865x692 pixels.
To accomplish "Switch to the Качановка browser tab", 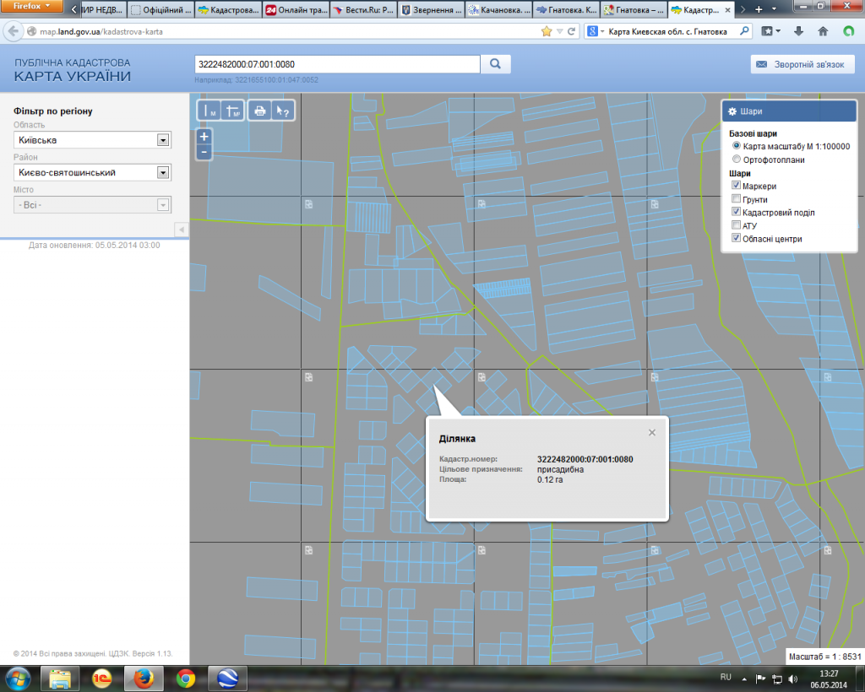I will click(497, 10).
